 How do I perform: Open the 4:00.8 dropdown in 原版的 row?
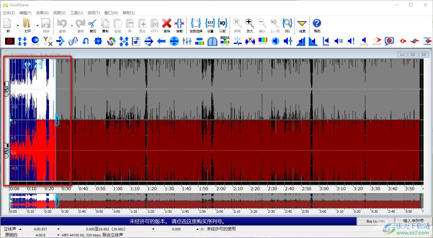58,235
